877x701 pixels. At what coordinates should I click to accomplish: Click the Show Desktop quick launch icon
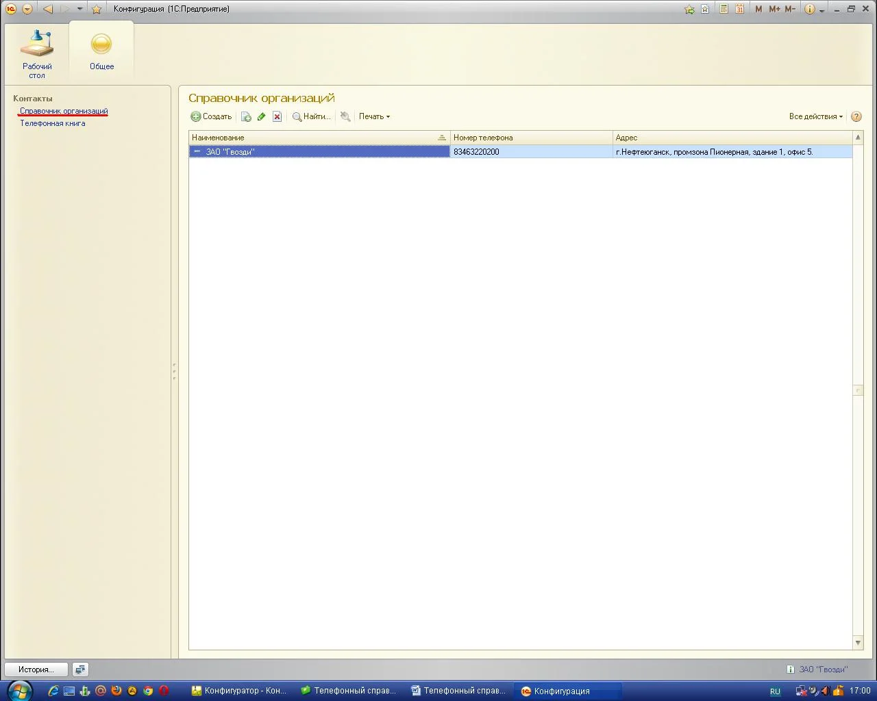pyautogui.click(x=69, y=691)
